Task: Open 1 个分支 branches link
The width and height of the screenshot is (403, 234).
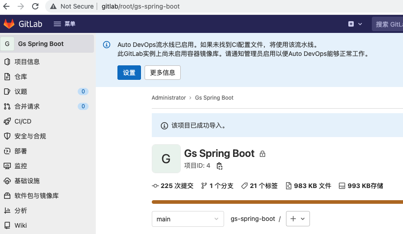Action: pyautogui.click(x=217, y=186)
